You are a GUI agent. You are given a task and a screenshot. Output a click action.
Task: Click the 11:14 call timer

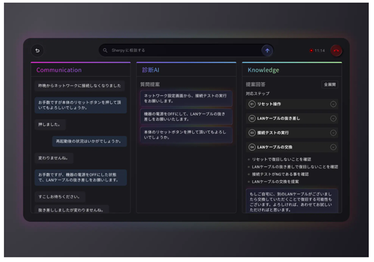click(x=320, y=50)
